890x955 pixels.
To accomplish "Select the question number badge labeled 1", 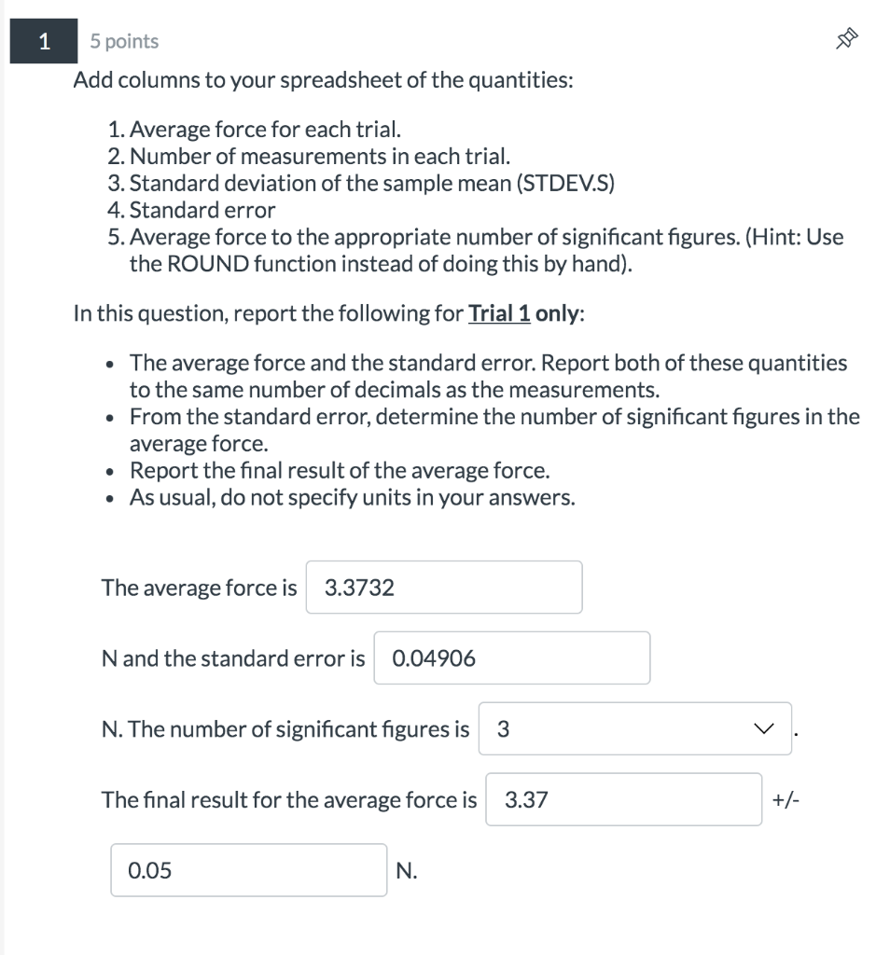I will 43,41.
